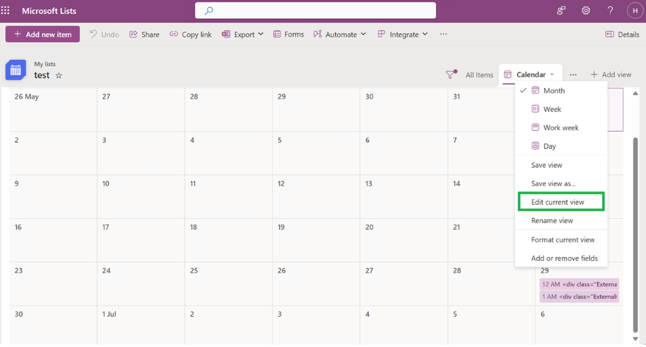This screenshot has height=347, width=646.
Task: Open account profile avatar H
Action: [635, 11]
